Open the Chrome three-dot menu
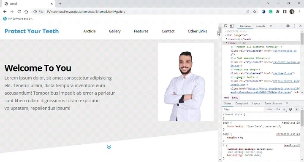The image size is (304, 162). 299,12
